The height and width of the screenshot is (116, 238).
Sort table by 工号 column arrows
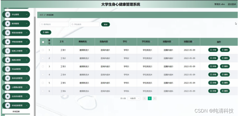(x=65, y=42)
